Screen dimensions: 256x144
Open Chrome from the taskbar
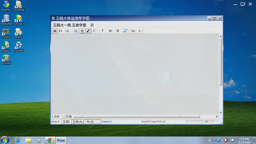pos(50,140)
